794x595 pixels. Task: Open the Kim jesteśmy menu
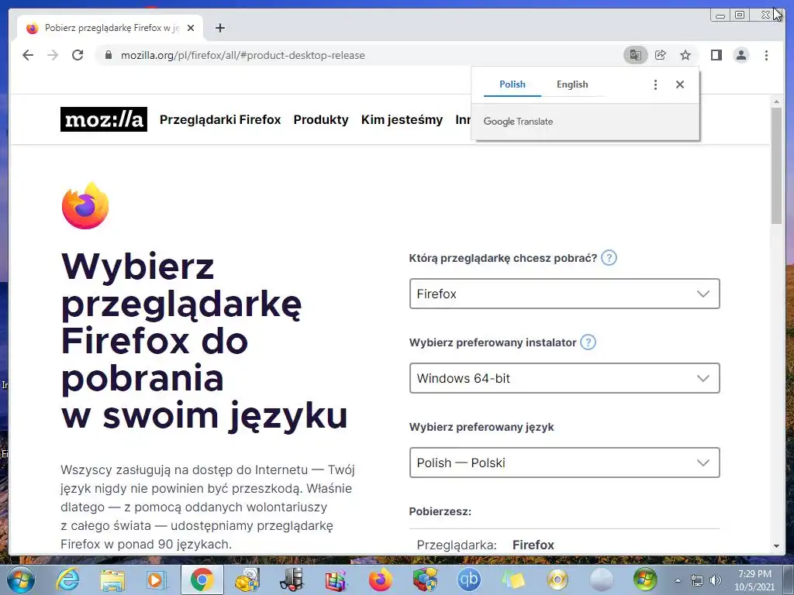[x=402, y=120]
